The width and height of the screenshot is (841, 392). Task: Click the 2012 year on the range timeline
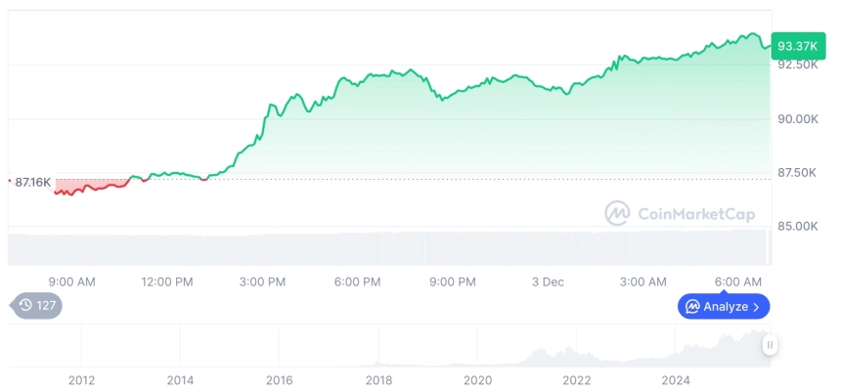pyautogui.click(x=81, y=380)
